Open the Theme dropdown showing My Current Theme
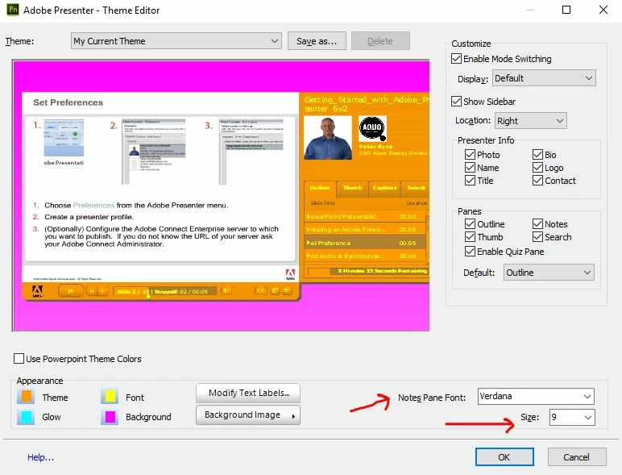The image size is (622, 475). 176,41
